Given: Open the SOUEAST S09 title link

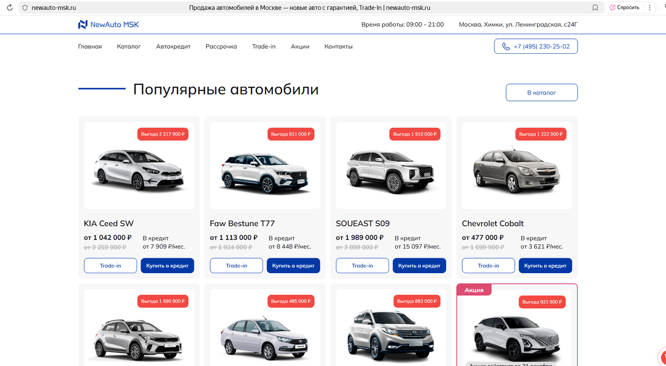Looking at the screenshot, I should click(363, 223).
